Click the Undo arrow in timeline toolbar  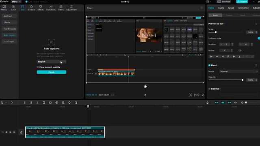12,103
